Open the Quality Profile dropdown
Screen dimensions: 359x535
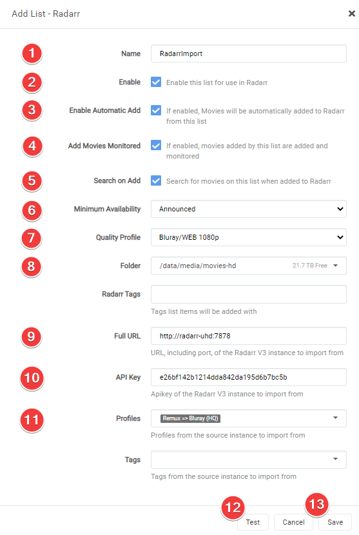[x=248, y=237]
